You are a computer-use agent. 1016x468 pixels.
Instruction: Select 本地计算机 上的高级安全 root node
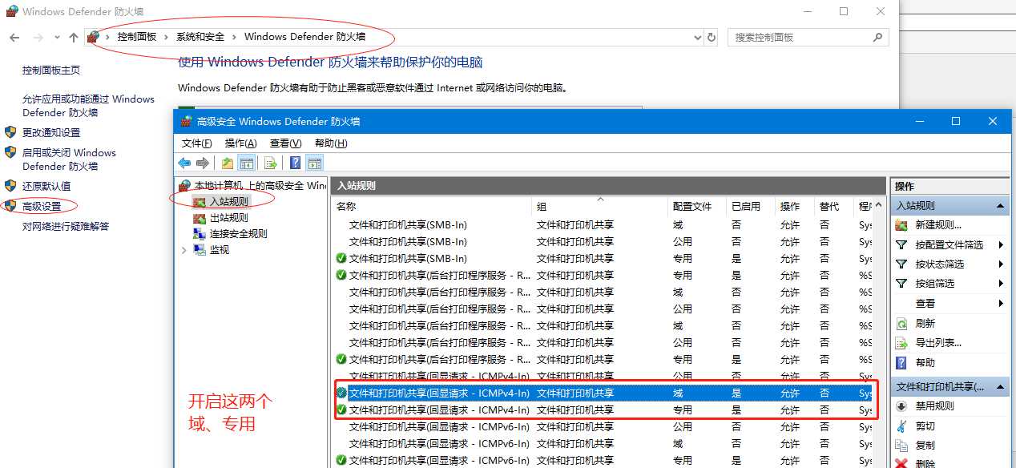pyautogui.click(x=260, y=186)
